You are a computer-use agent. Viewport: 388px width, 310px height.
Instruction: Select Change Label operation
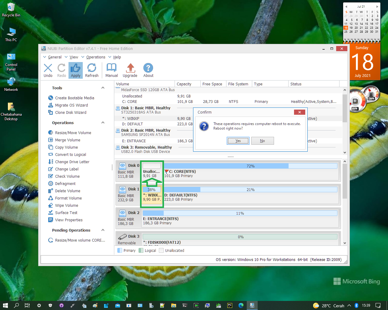coord(63,169)
